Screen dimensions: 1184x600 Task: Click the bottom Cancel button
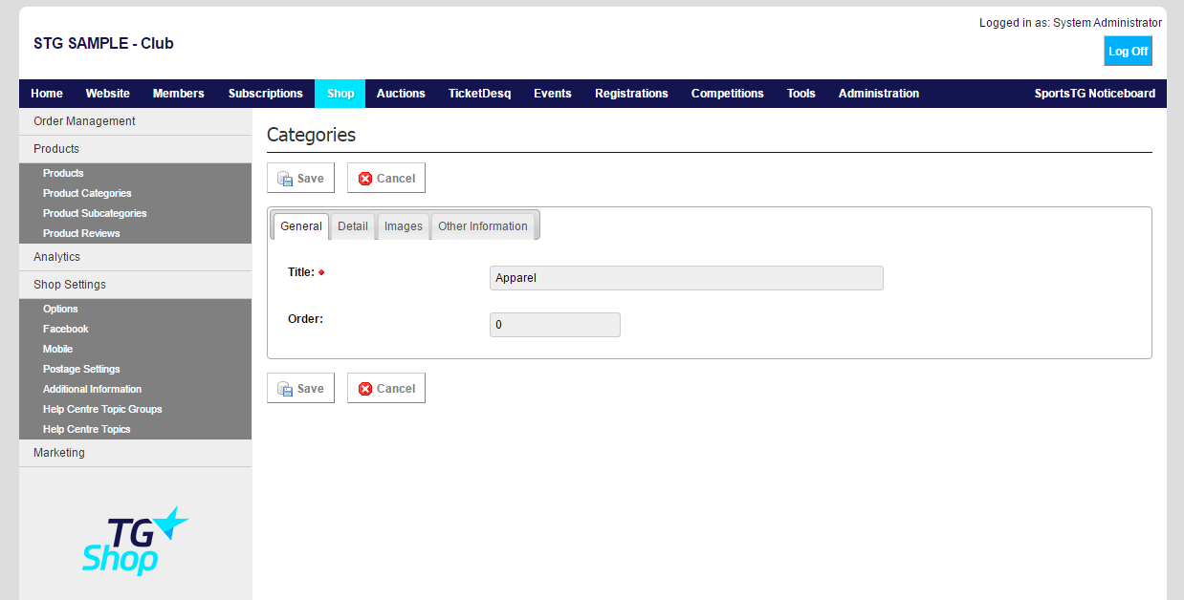point(386,389)
